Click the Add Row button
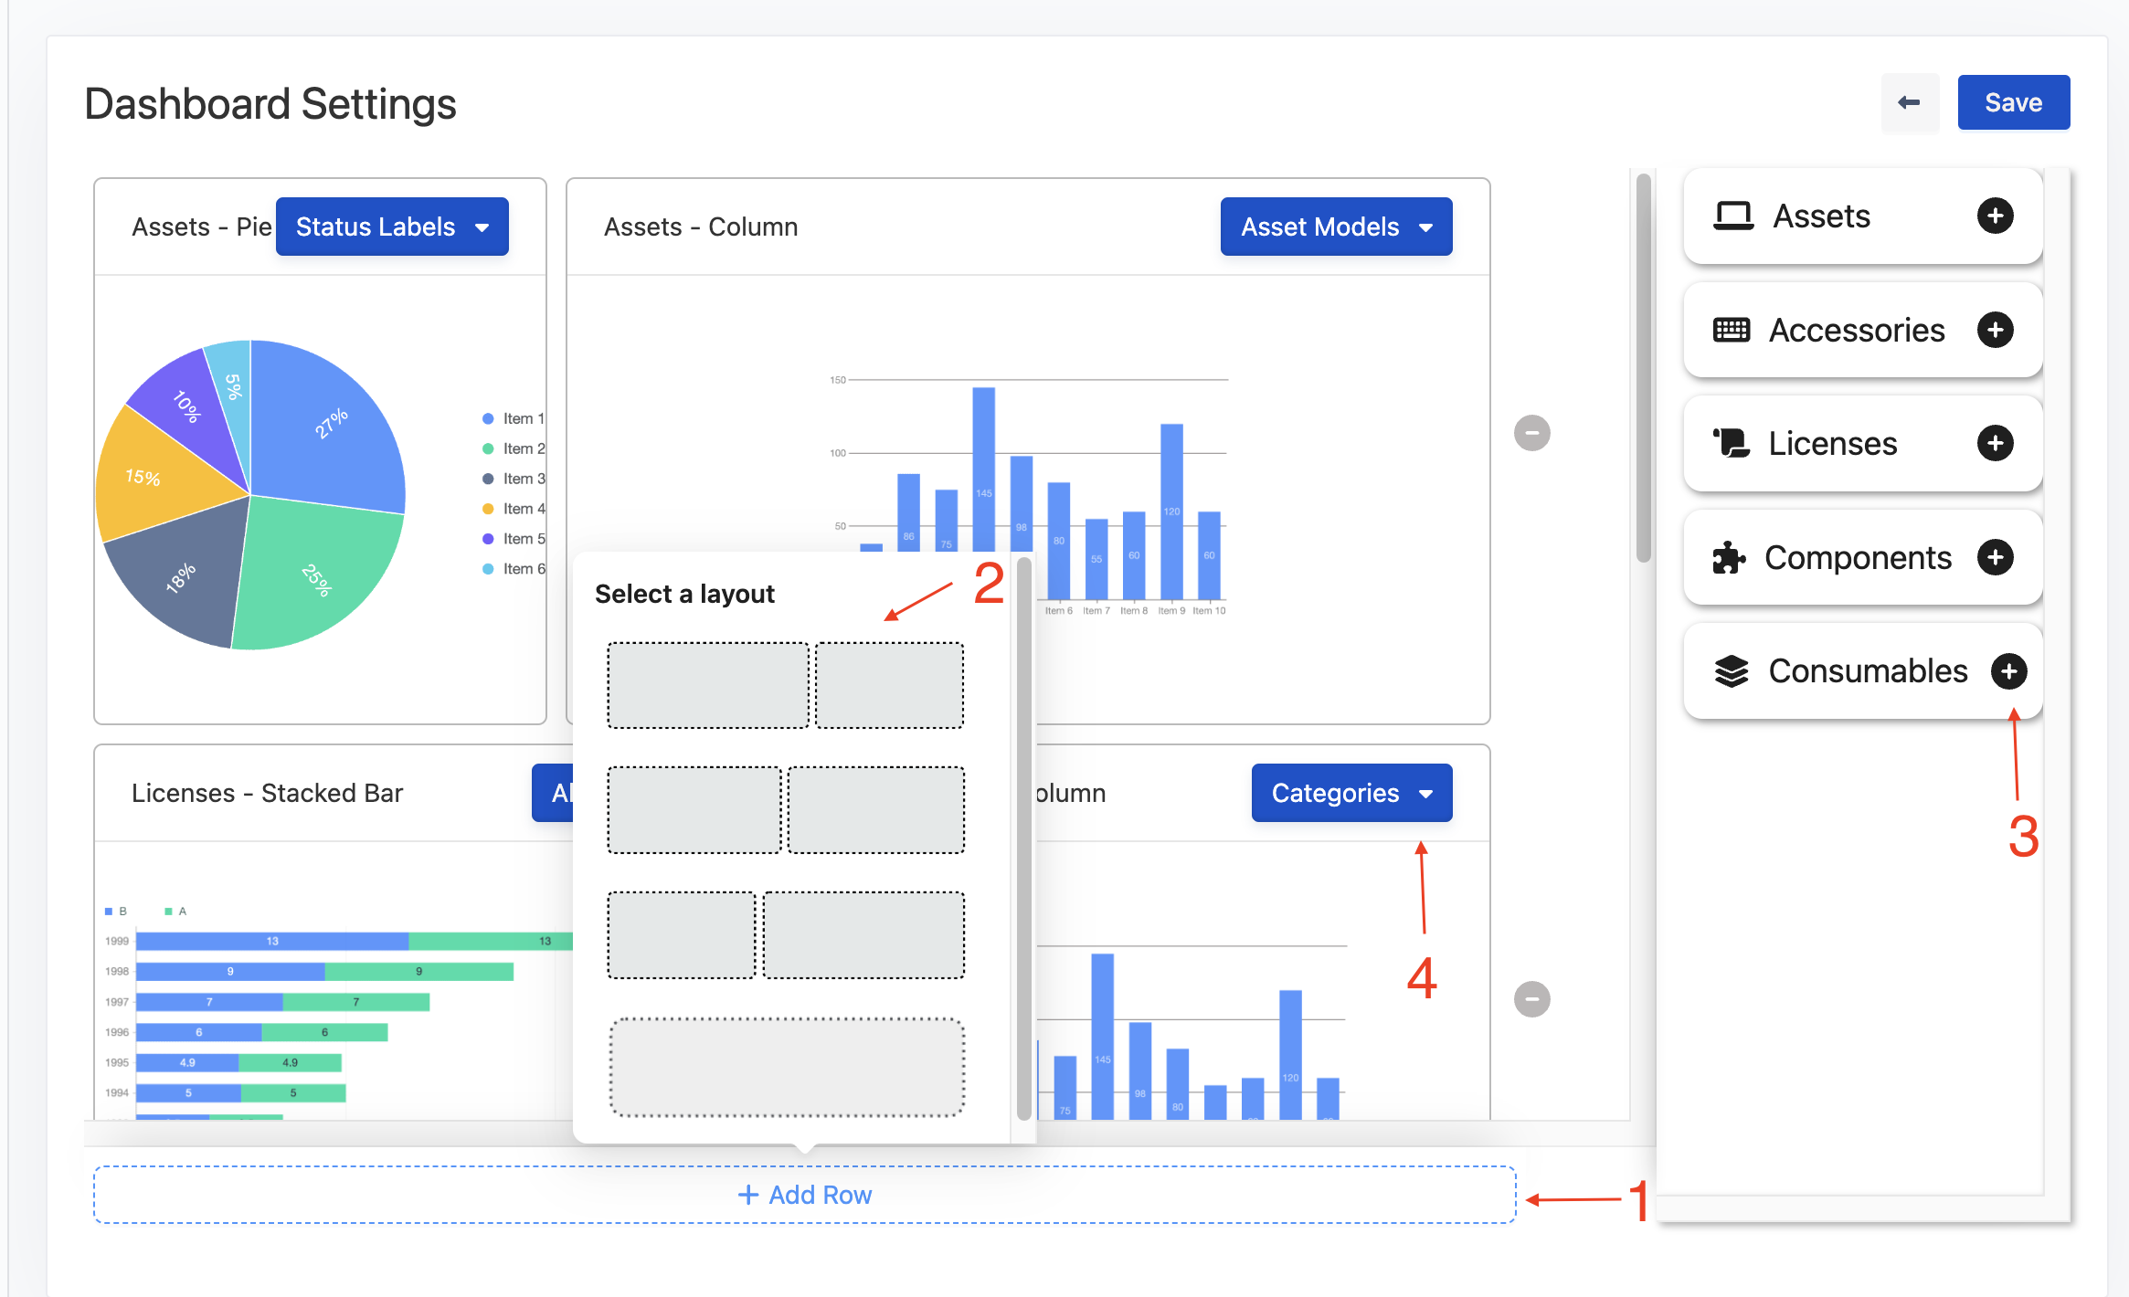The height and width of the screenshot is (1297, 2129). pyautogui.click(x=804, y=1195)
